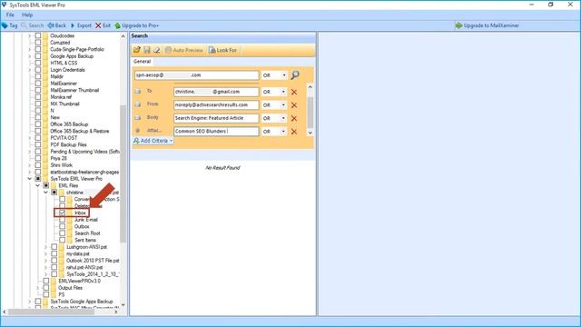This screenshot has width=581, height=327.
Task: Click the Look For icon
Action: point(212,50)
